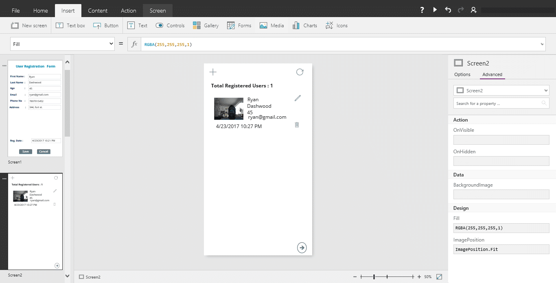This screenshot has height=283, width=556.
Task: Insert a Button control
Action: pos(106,25)
